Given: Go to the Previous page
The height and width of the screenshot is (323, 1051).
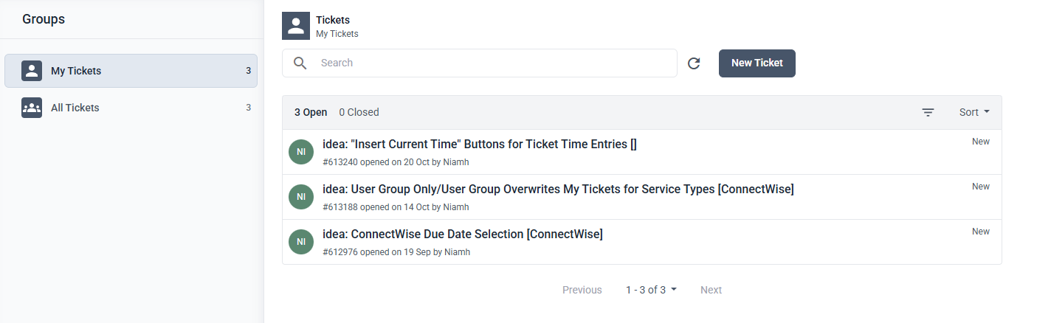Looking at the screenshot, I should click(x=582, y=290).
